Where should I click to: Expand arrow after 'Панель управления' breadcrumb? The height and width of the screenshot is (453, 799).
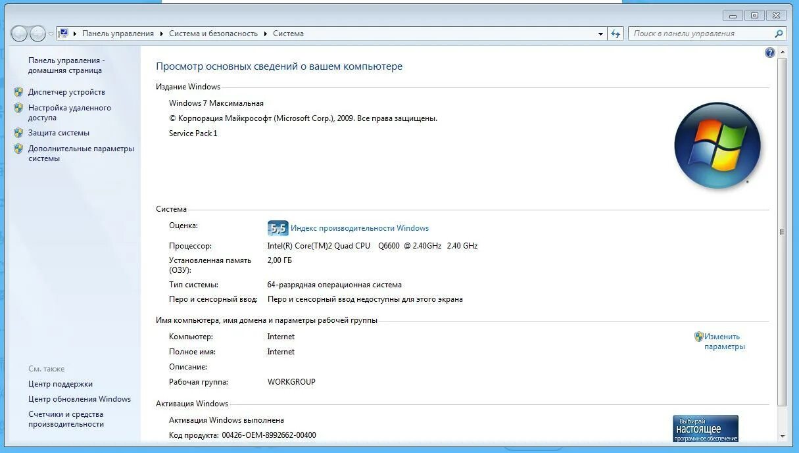[162, 34]
